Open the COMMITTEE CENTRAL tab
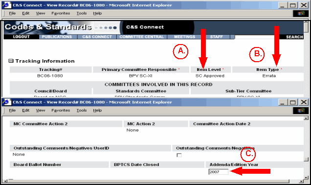Viewport: 311px width, 185px height. coord(142,37)
